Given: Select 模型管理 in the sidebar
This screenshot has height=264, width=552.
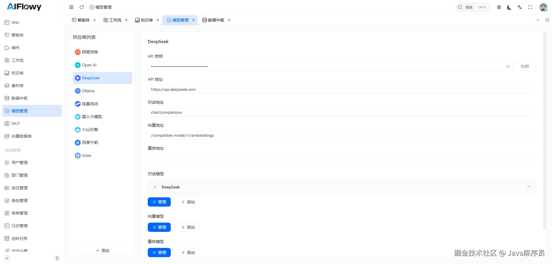Looking at the screenshot, I should [32, 111].
